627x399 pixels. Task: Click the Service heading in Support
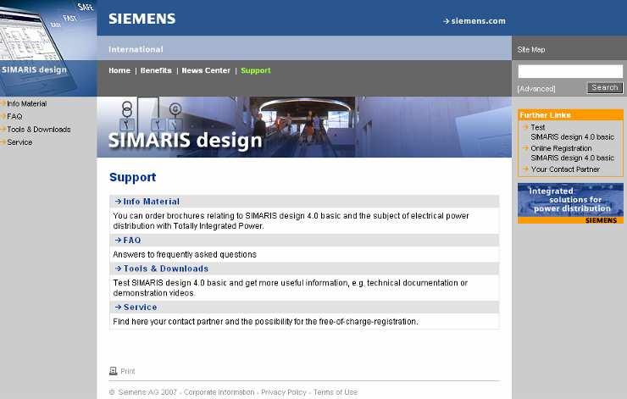(x=140, y=307)
